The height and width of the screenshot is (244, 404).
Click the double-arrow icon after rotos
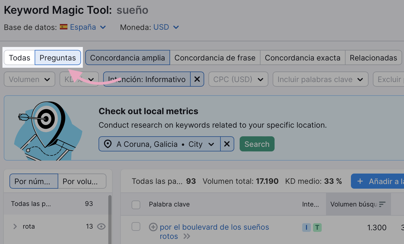(x=187, y=236)
